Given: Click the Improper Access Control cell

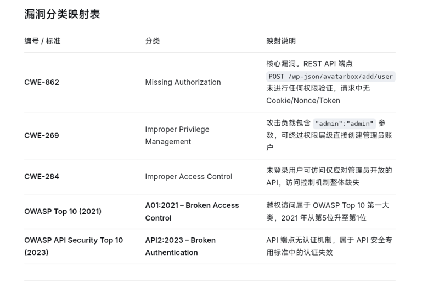Looking at the screenshot, I should [189, 177].
